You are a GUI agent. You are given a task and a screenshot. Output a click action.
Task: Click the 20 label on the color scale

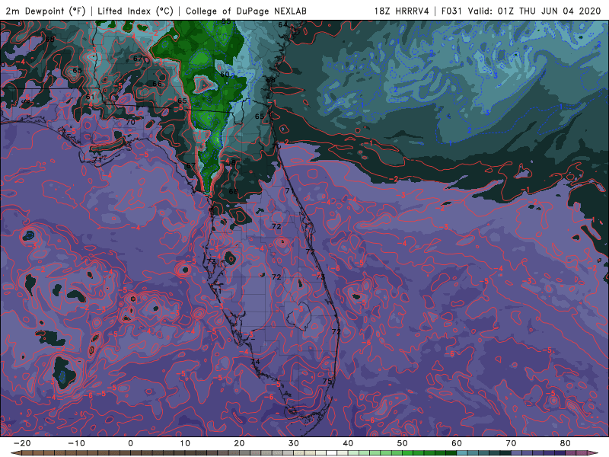[239, 443]
